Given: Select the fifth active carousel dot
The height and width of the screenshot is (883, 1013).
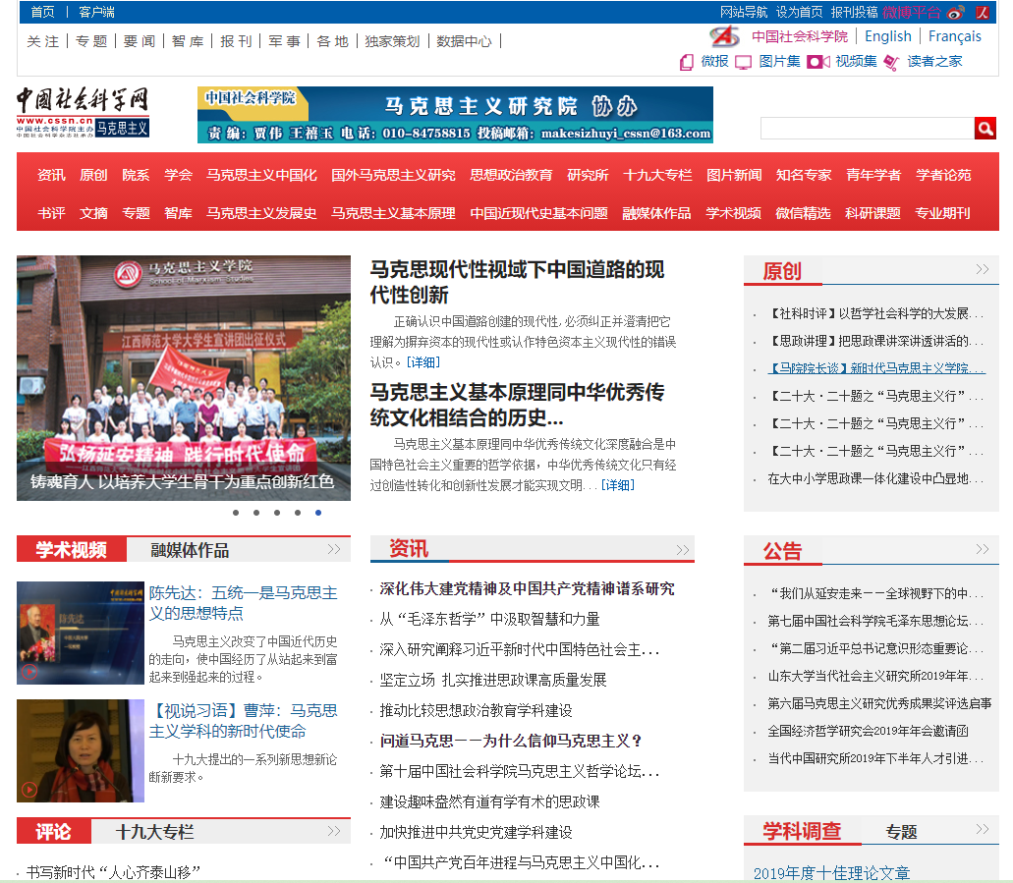Looking at the screenshot, I should click(318, 513).
